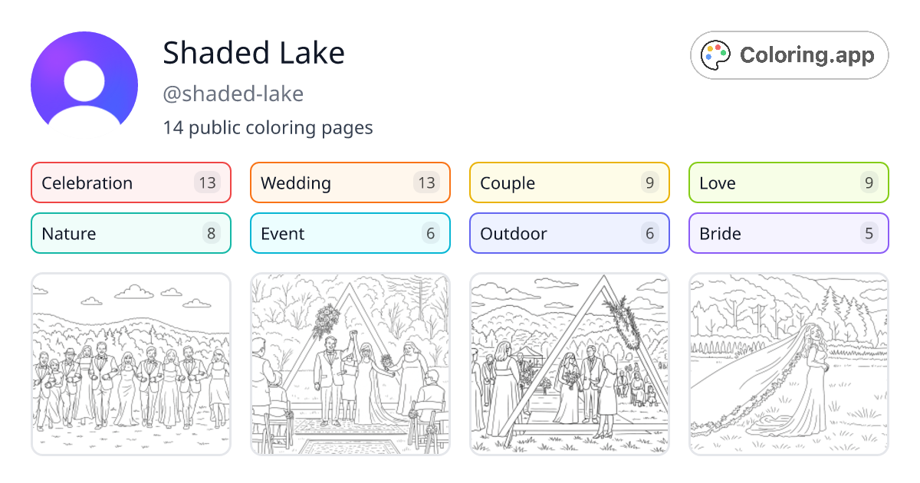This screenshot has height=483, width=920.
Task: Select the Couple tag
Action: (x=570, y=182)
